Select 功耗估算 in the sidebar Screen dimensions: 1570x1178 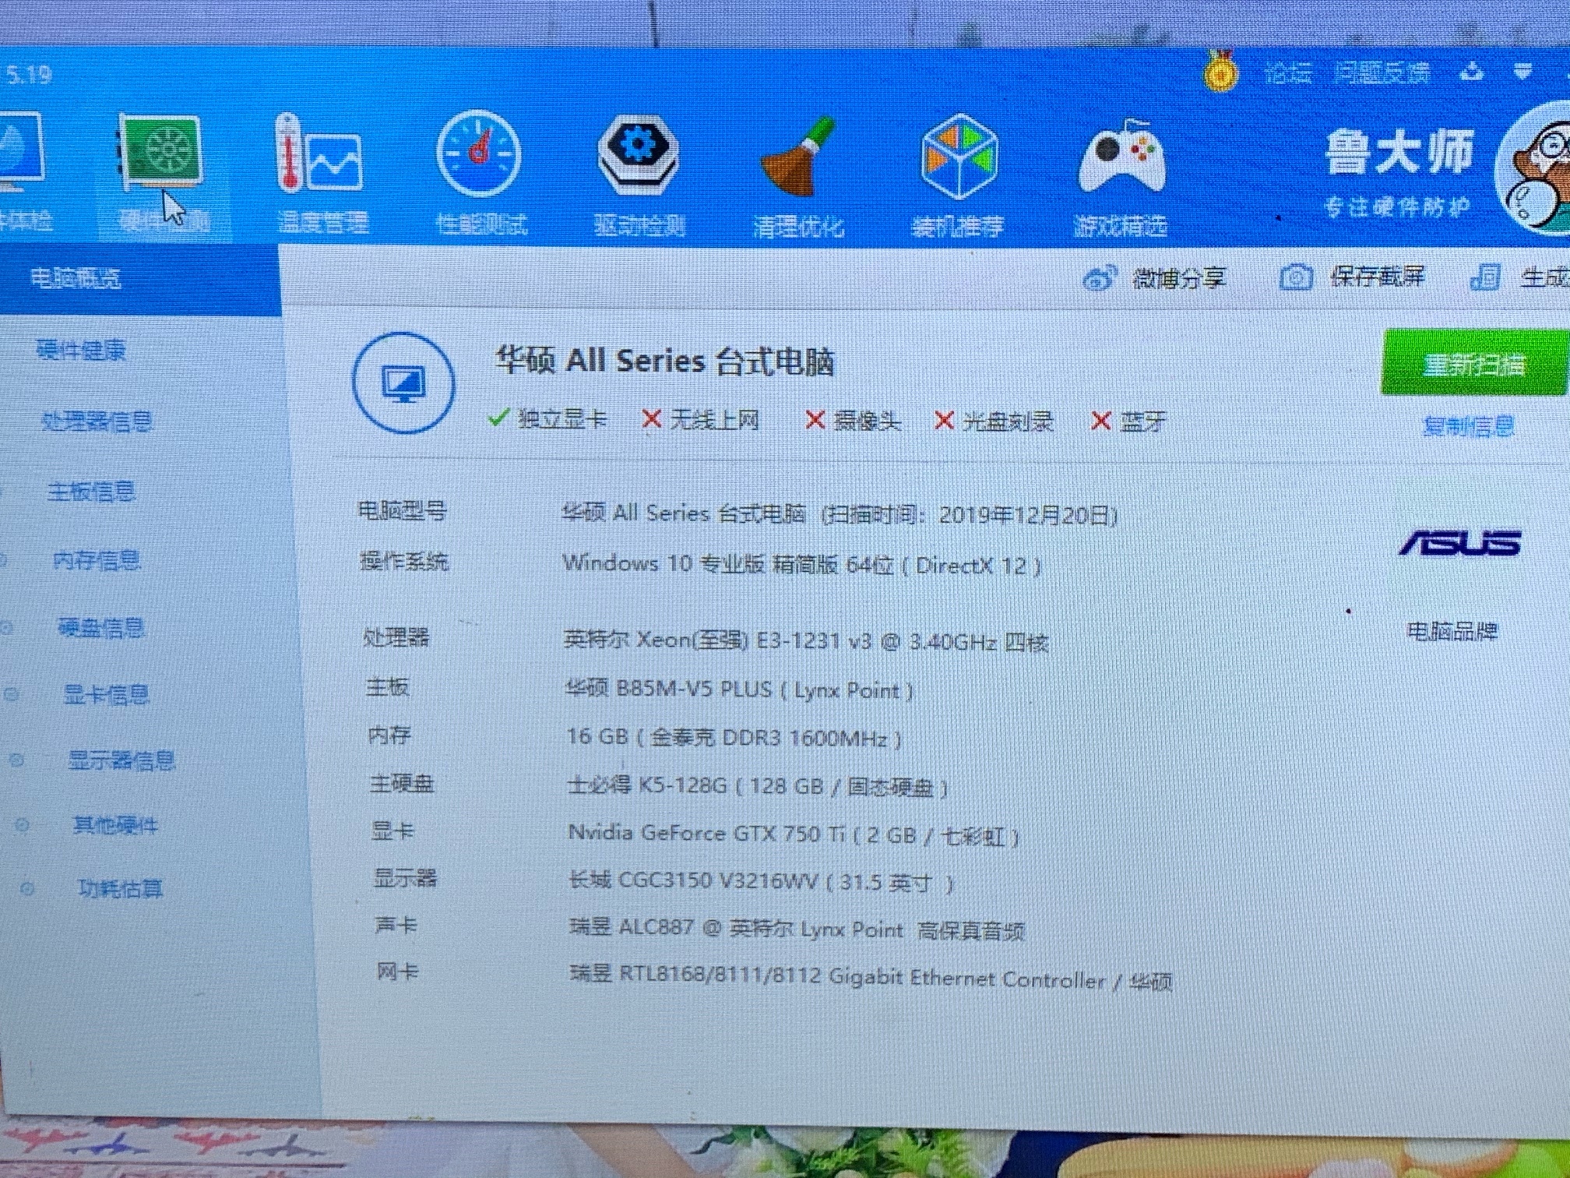[120, 888]
